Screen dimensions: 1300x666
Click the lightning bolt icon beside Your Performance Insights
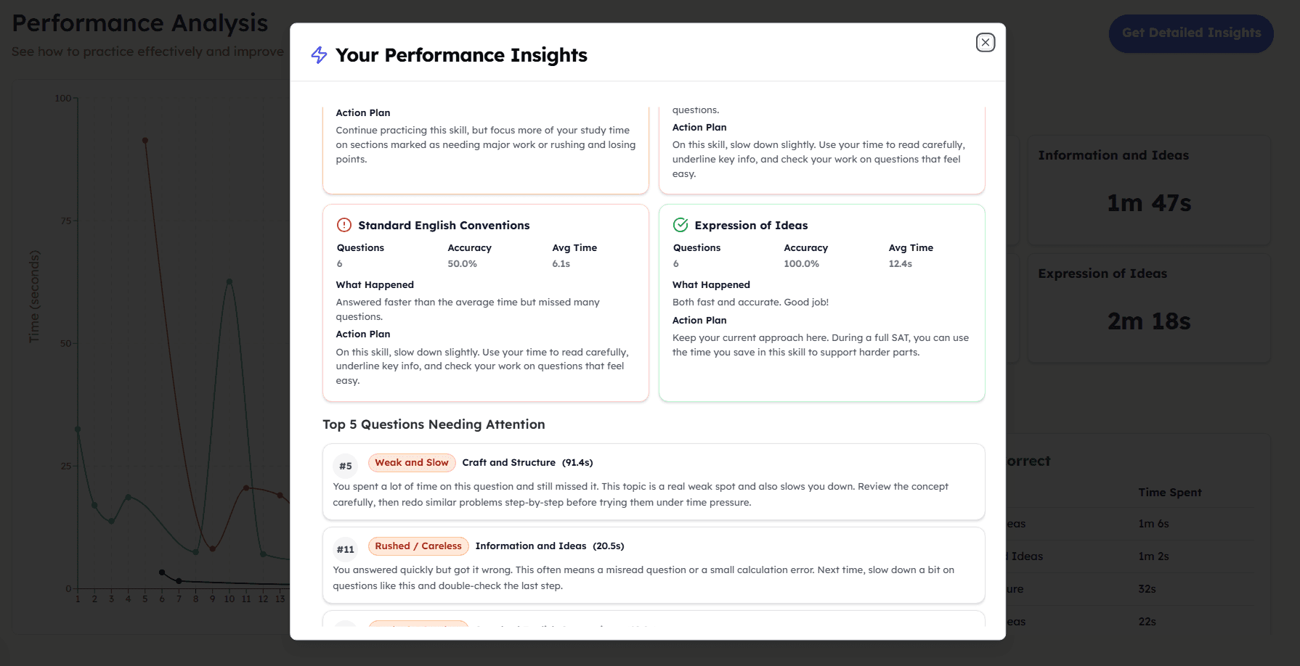[x=318, y=54]
